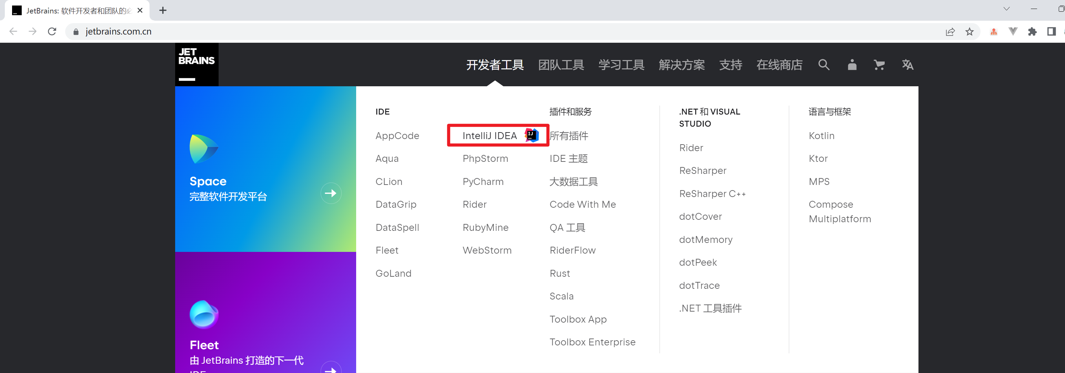Open the Scala plugin link

coord(561,296)
